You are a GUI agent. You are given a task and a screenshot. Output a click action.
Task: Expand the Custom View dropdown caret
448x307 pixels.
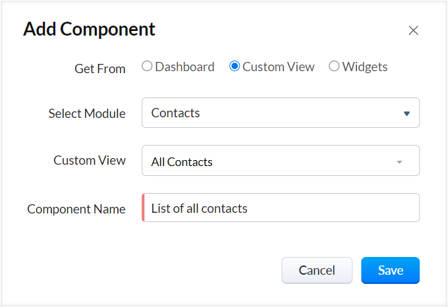(x=399, y=161)
